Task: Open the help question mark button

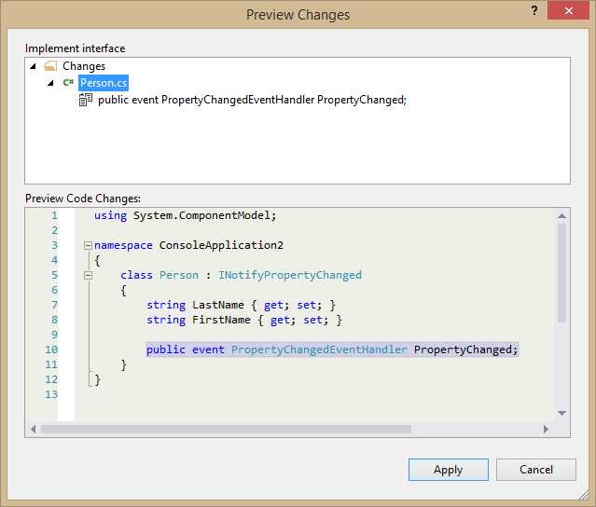Action: tap(534, 10)
